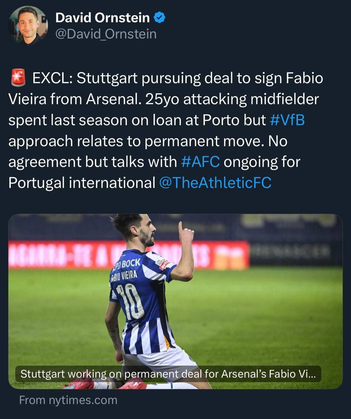Click 'Fabio' at the first line's end
The image size is (351, 419).
tap(304, 78)
